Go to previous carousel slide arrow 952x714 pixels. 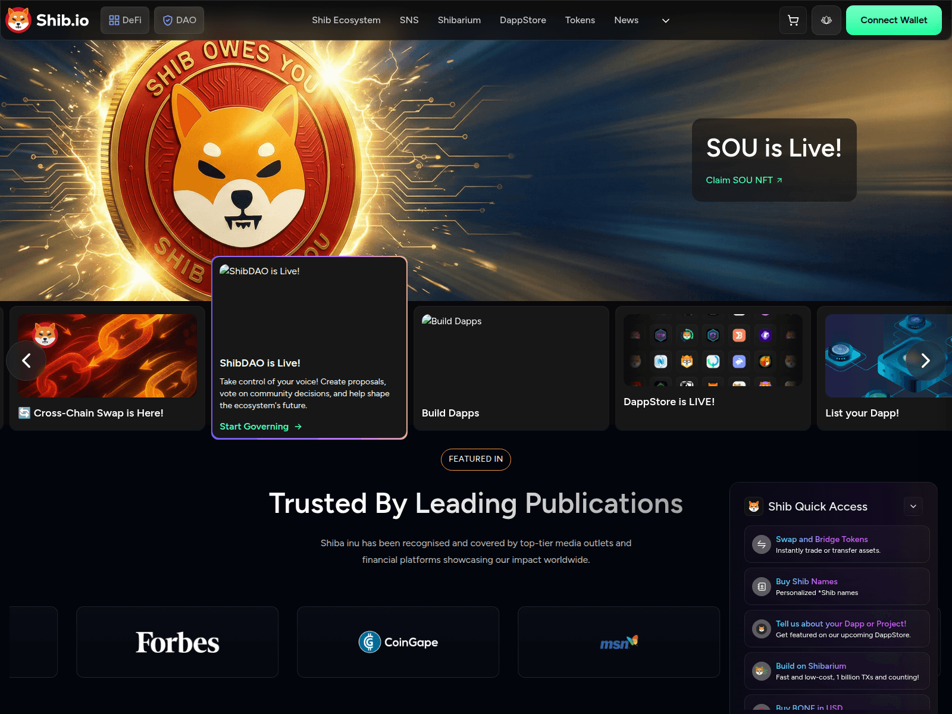(26, 361)
